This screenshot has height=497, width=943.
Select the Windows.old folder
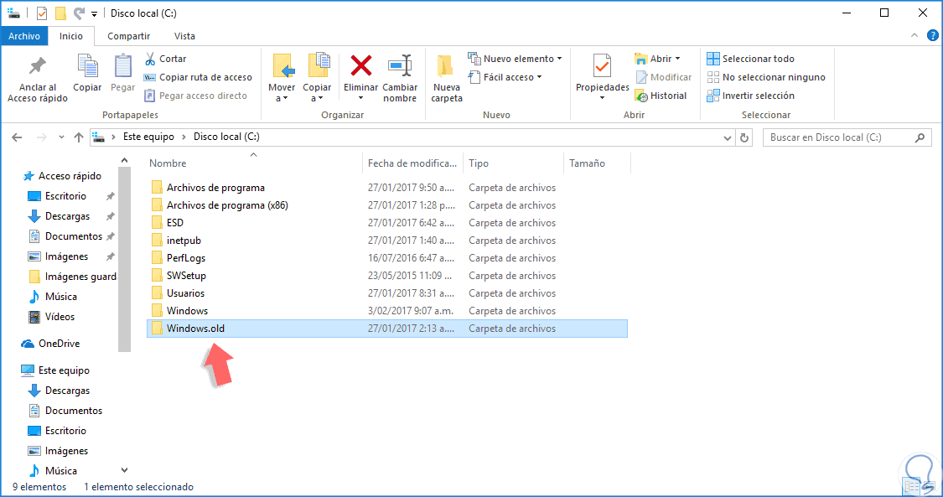pyautogui.click(x=386, y=329)
